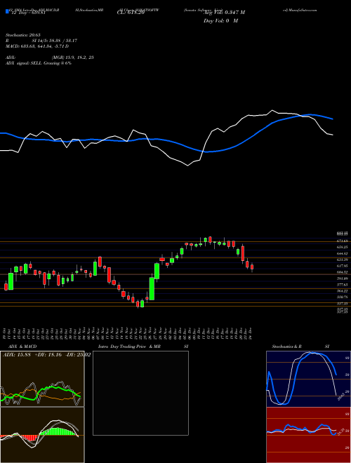
Task: Click the empty Intra Day Trading Price panel
Action: tap(140, 393)
